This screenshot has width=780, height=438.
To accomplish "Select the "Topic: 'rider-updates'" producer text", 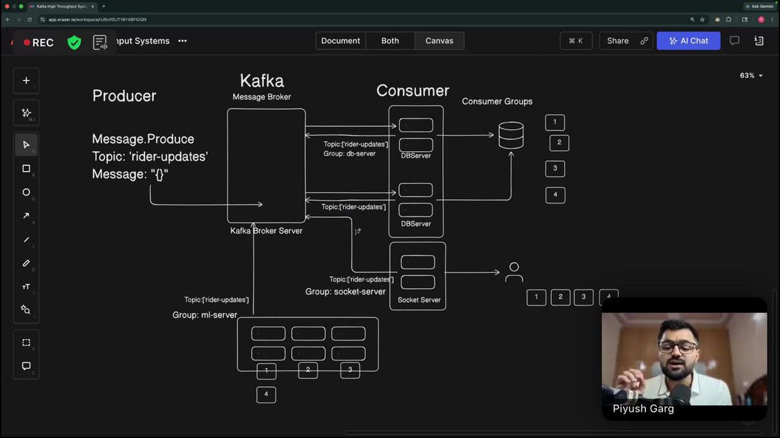I will 150,157.
